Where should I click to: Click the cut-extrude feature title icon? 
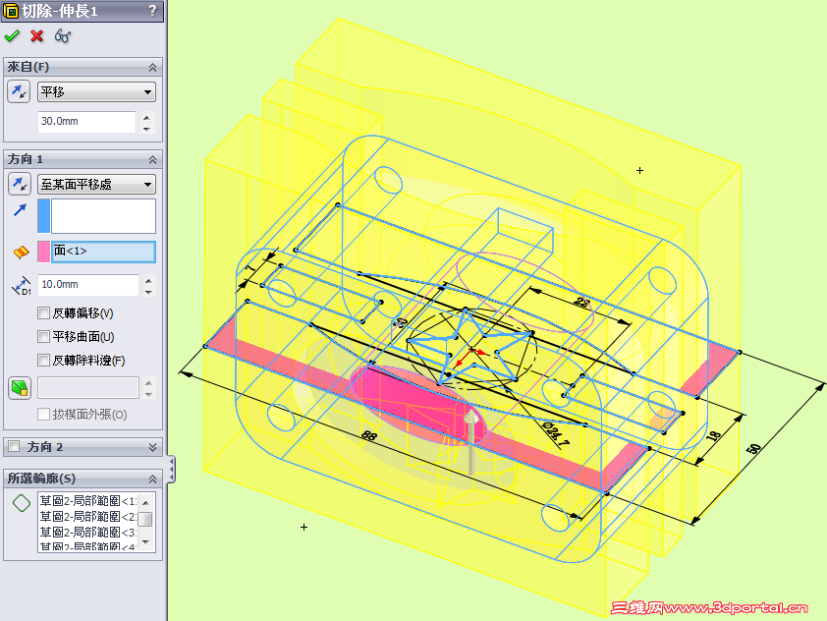11,11
